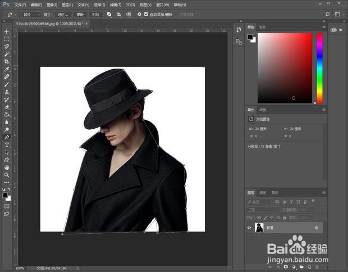Image resolution: width=348 pixels, height=272 pixels.
Task: Select the Type (T) tool
Action: pos(7,144)
